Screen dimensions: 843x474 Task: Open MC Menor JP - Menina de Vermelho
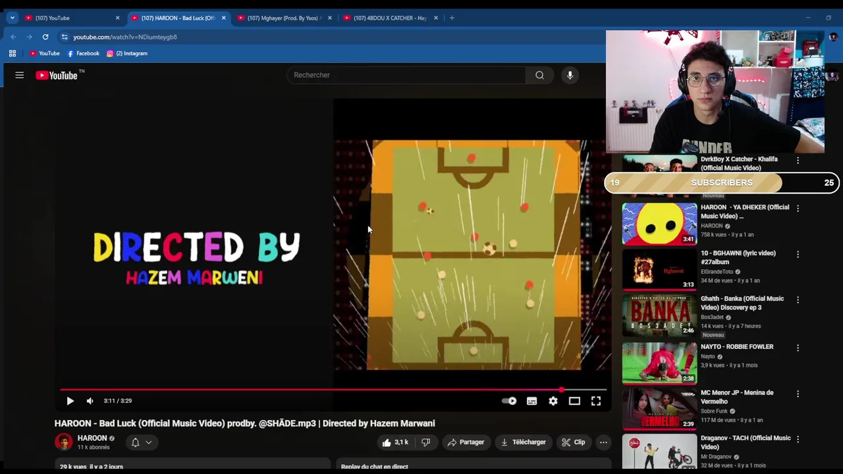tap(737, 397)
